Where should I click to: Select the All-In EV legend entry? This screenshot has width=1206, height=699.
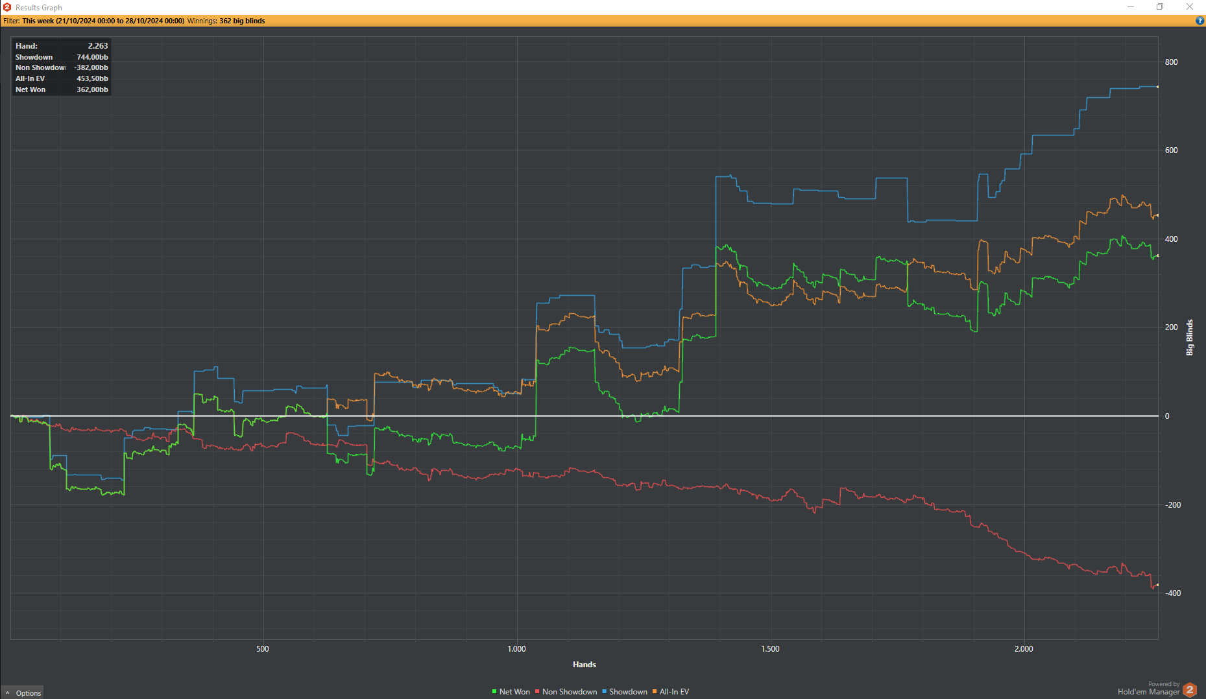point(671,692)
